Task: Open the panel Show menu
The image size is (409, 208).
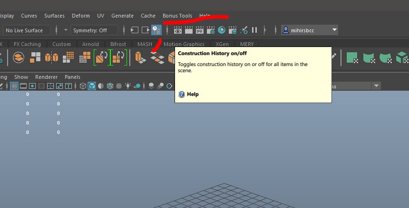Action: [21, 77]
